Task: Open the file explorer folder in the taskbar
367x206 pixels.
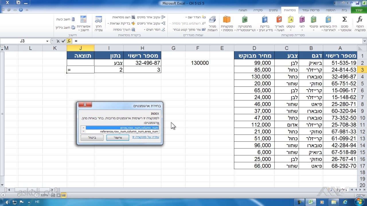Action: [x=334, y=202]
